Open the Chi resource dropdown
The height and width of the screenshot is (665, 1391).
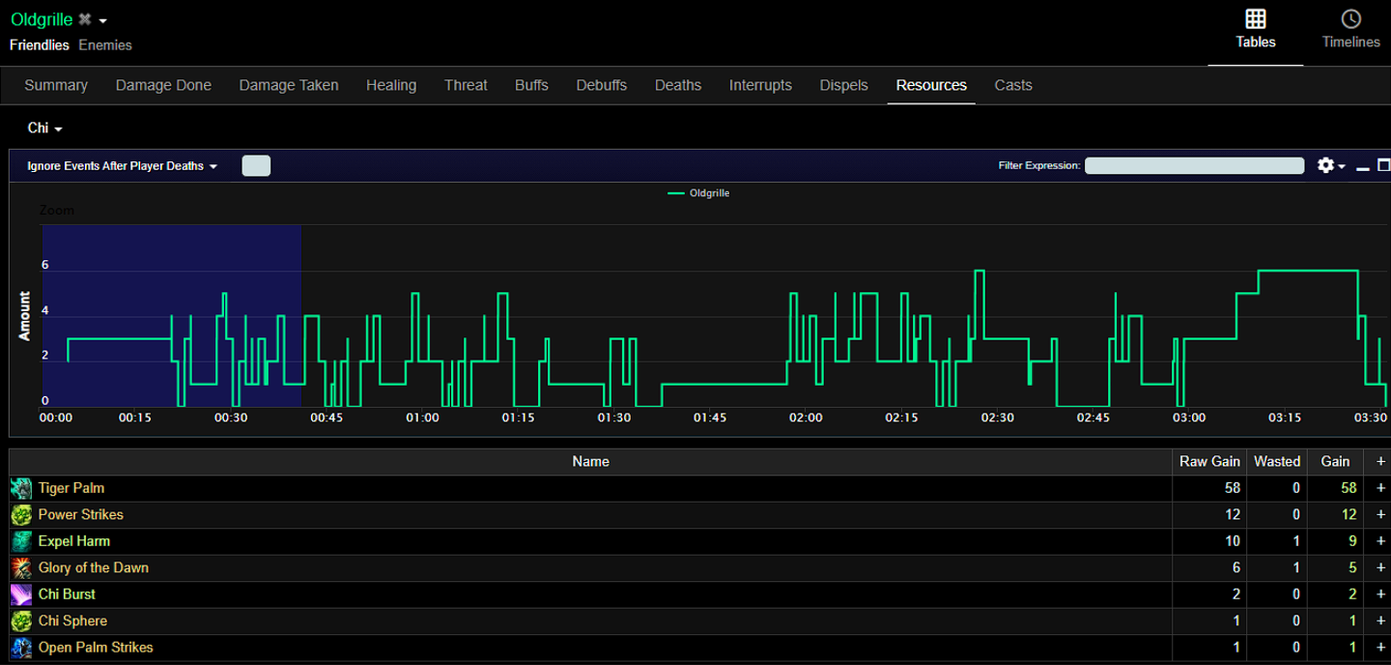pos(43,128)
